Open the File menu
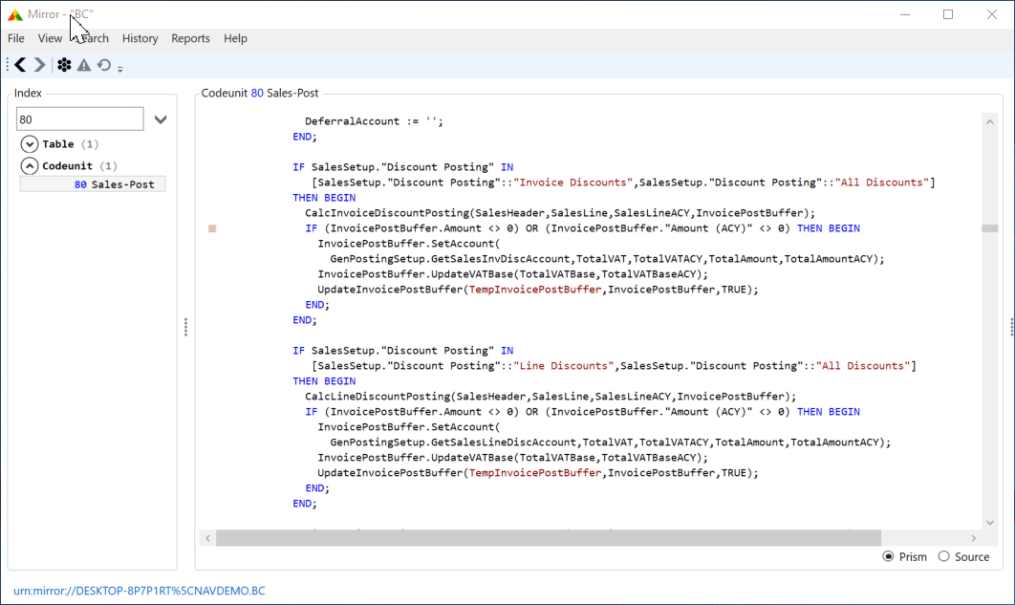Screen dimensions: 1015x605 16,38
